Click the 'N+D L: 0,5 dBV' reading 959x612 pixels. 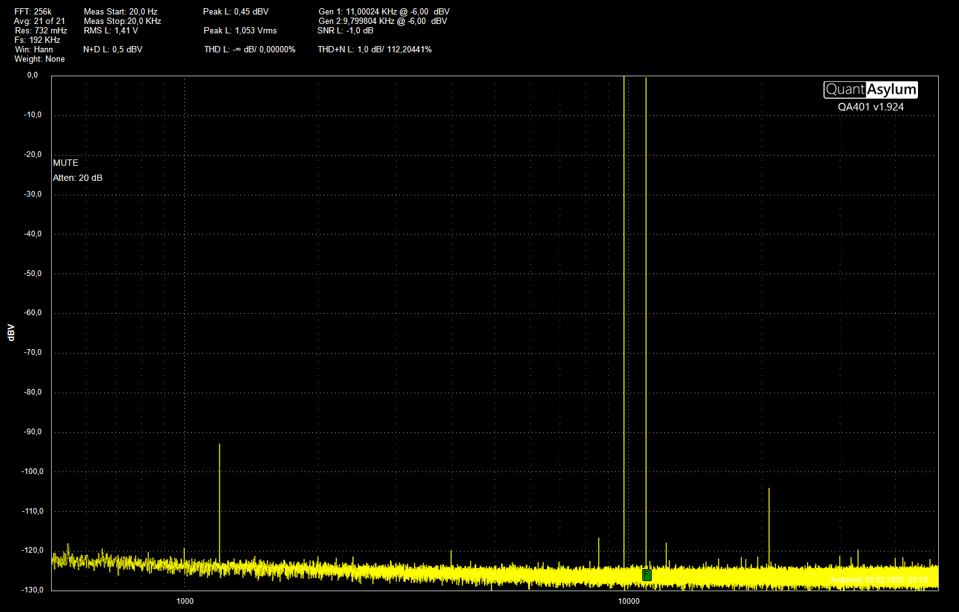coord(113,50)
